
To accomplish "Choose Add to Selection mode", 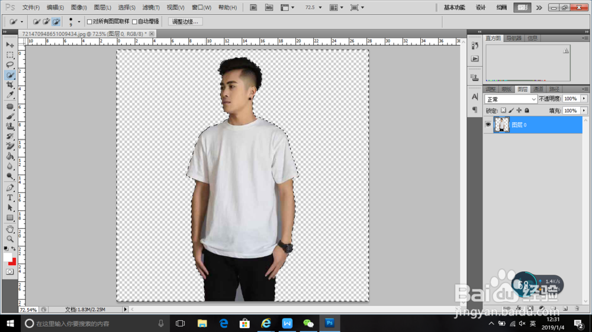I will (x=46, y=22).
